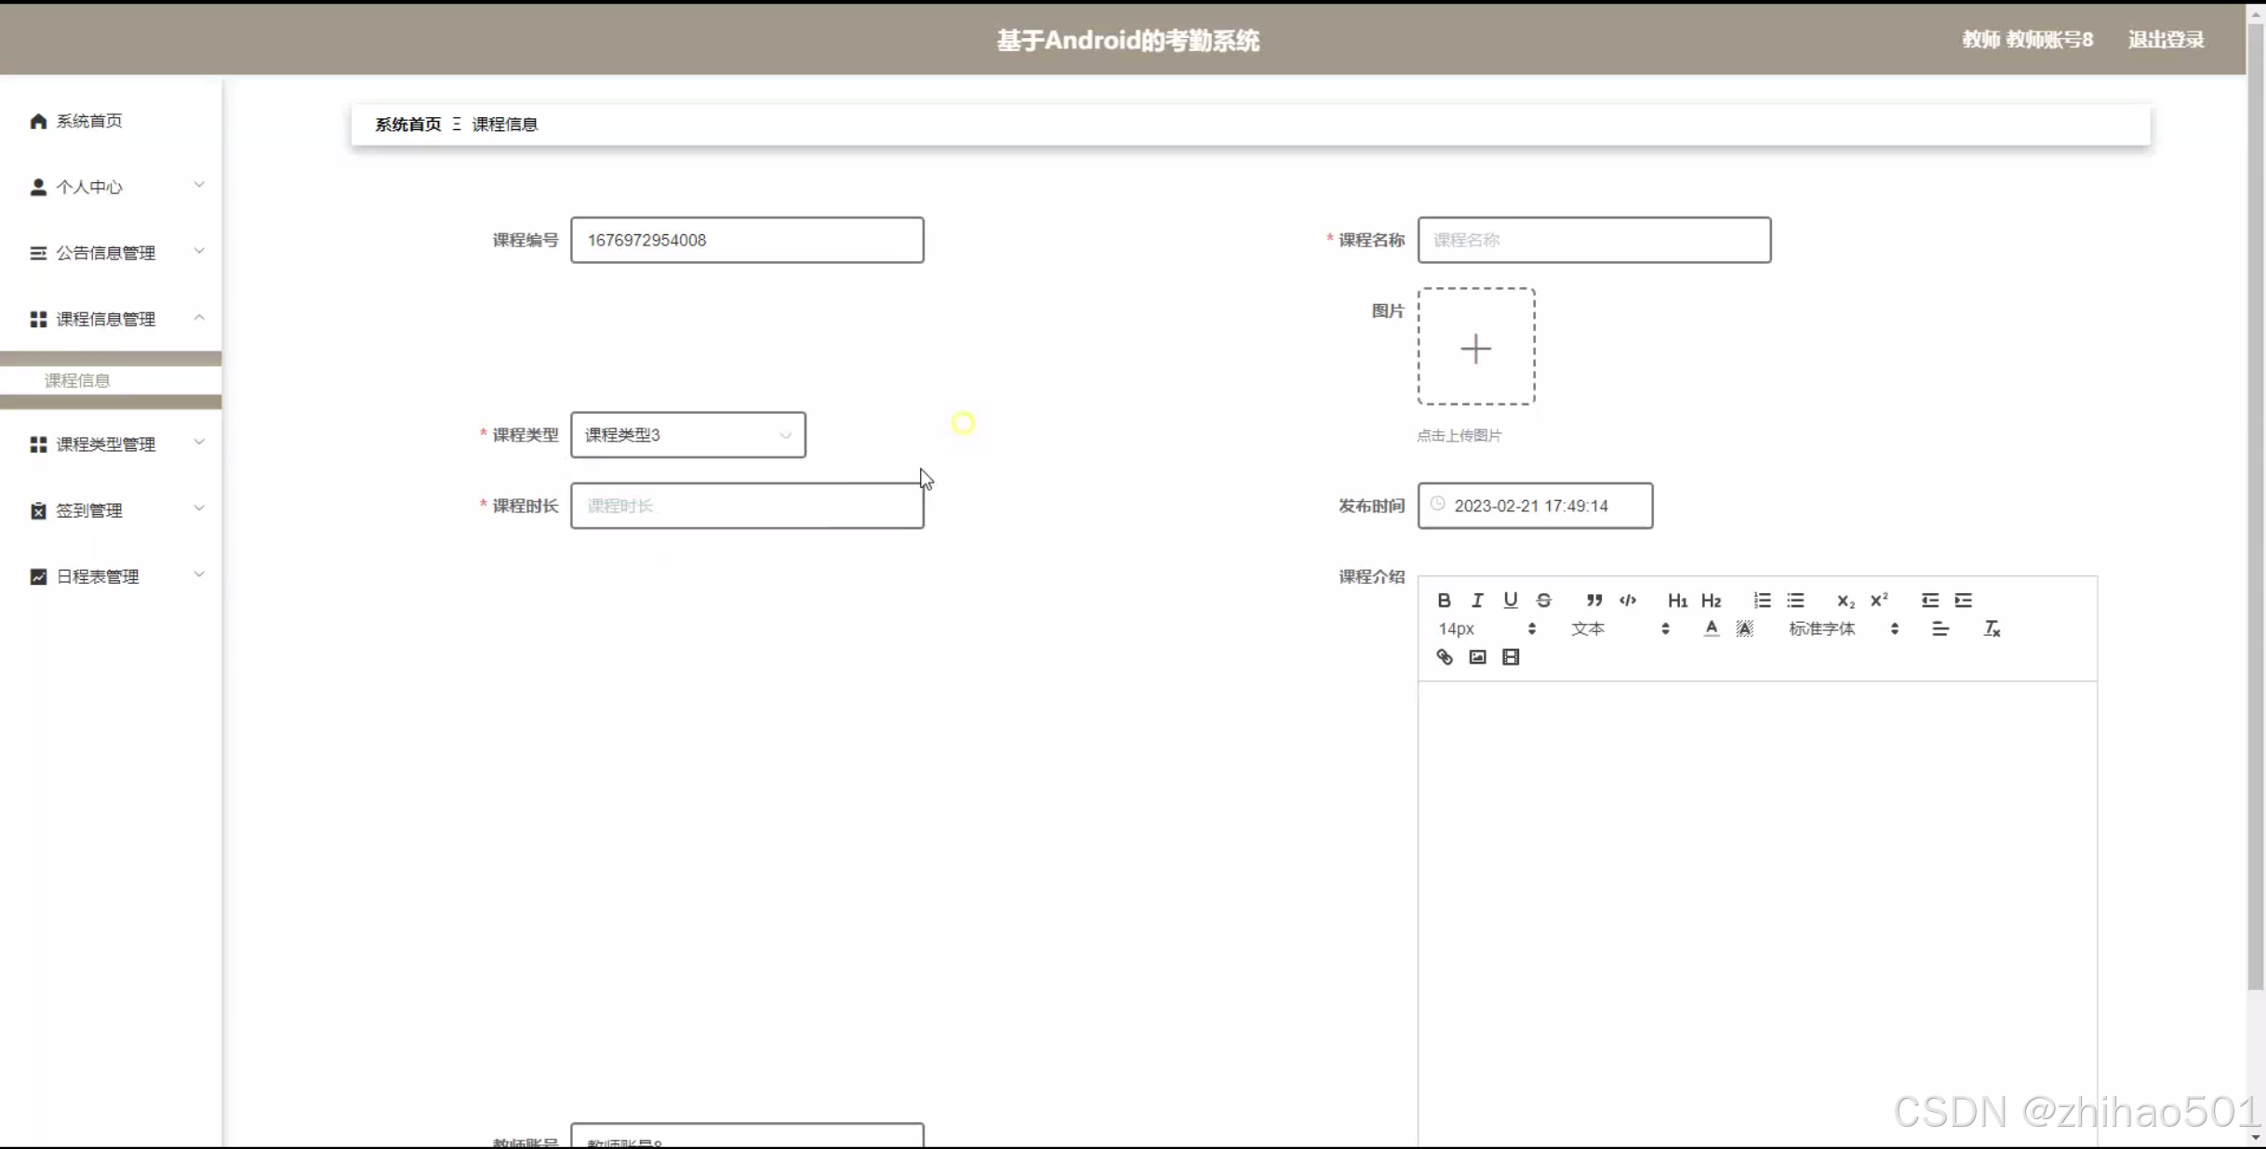The height and width of the screenshot is (1149, 2266).
Task: Toggle italic text in editor toolbar
Action: click(1477, 601)
